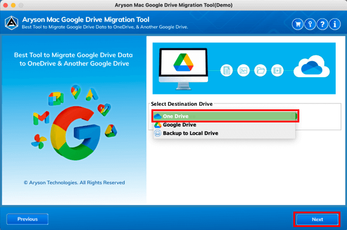Click the image icon in banner

(x=243, y=71)
